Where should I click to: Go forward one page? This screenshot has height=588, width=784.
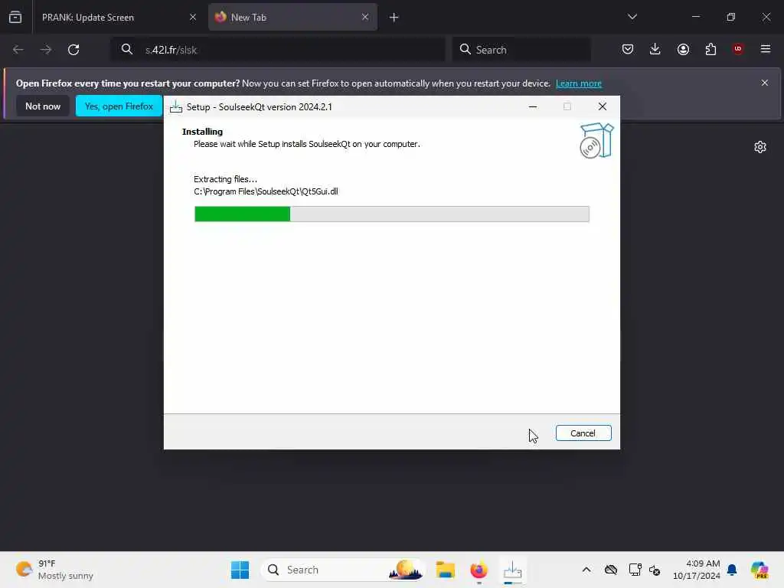(45, 50)
